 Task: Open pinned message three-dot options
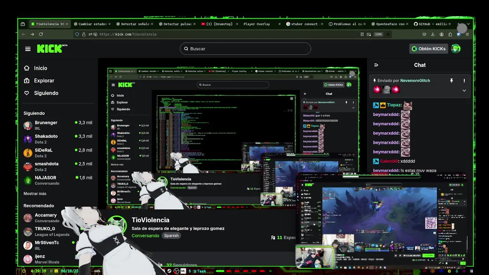pos(464,81)
